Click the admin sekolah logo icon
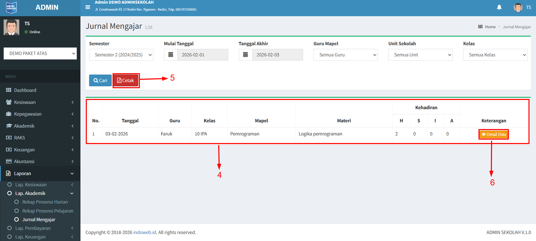 pyautogui.click(x=11, y=8)
